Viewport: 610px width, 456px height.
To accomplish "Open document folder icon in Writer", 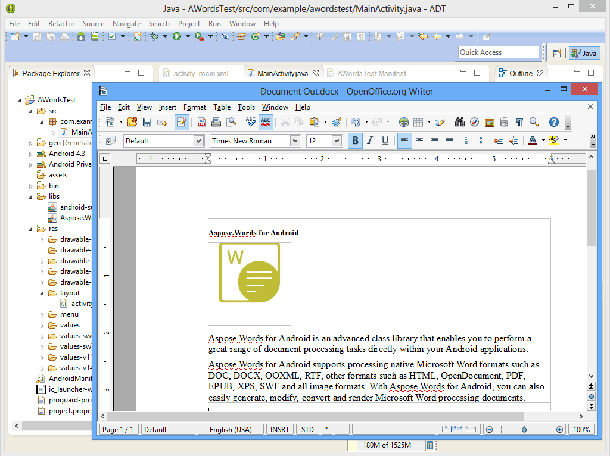I will click(132, 122).
